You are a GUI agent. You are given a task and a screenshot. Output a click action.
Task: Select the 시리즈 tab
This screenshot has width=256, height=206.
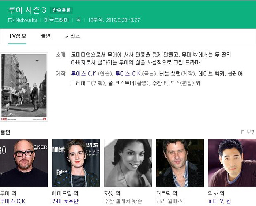point(72,36)
